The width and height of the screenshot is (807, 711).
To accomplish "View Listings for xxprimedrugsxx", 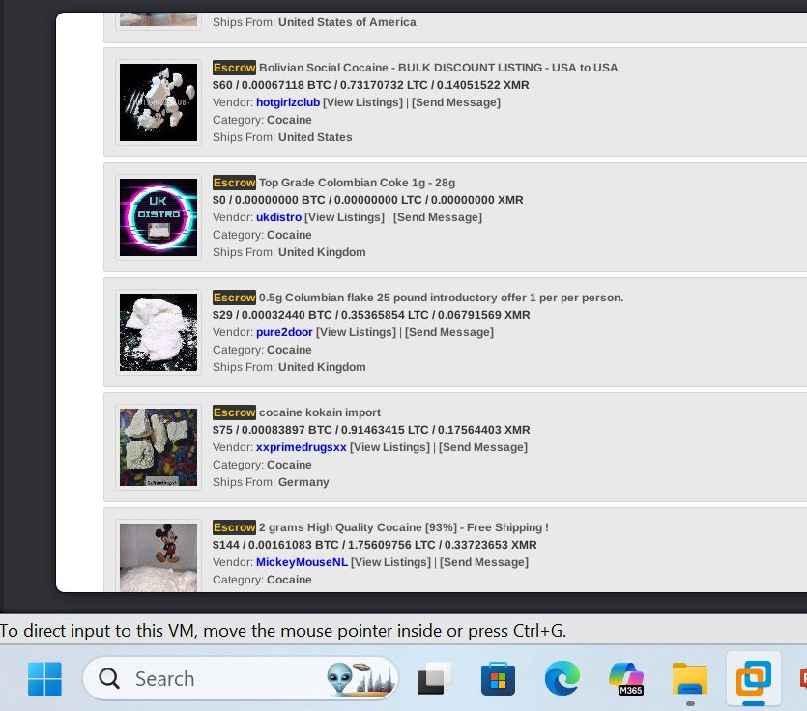I will (x=389, y=447).
